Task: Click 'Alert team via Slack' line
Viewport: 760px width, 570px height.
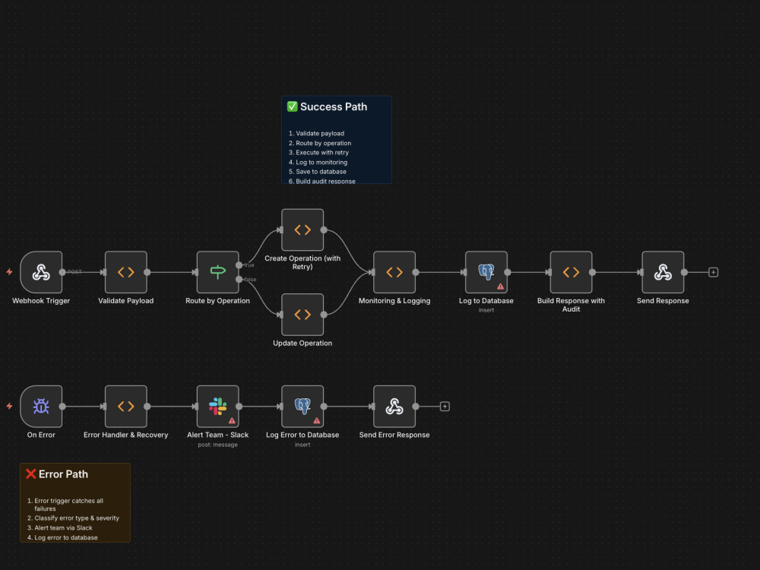Action: coord(63,528)
